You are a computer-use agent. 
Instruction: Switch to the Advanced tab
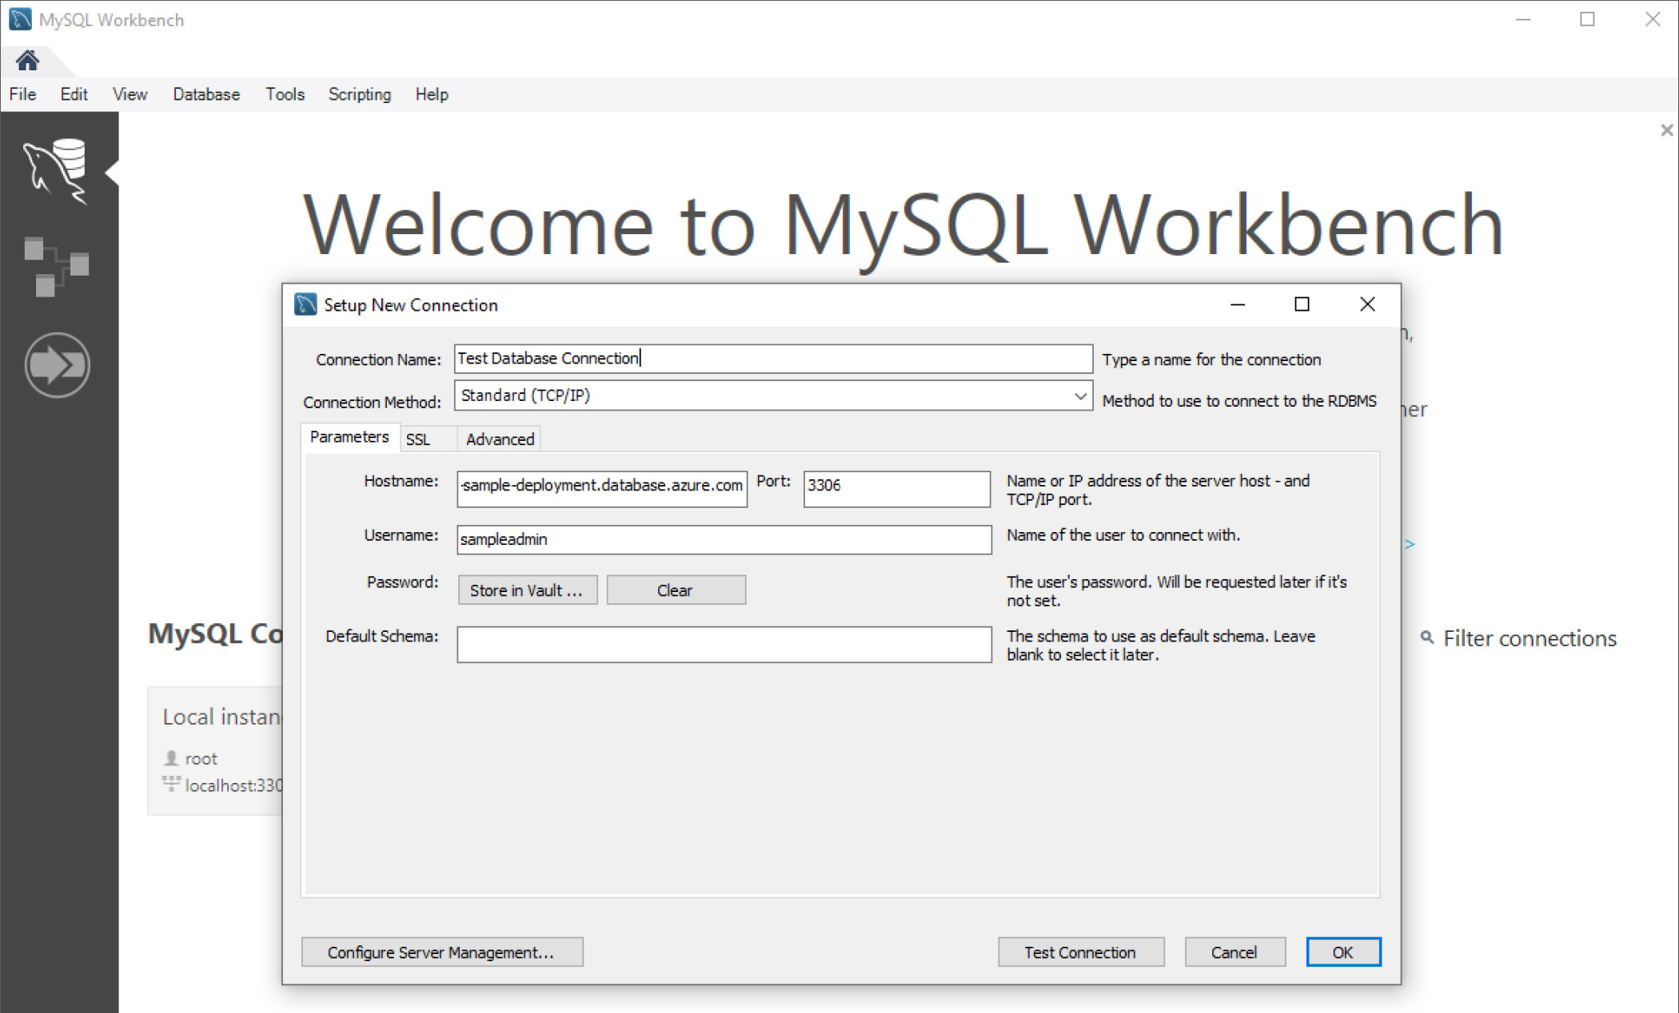[x=500, y=439]
